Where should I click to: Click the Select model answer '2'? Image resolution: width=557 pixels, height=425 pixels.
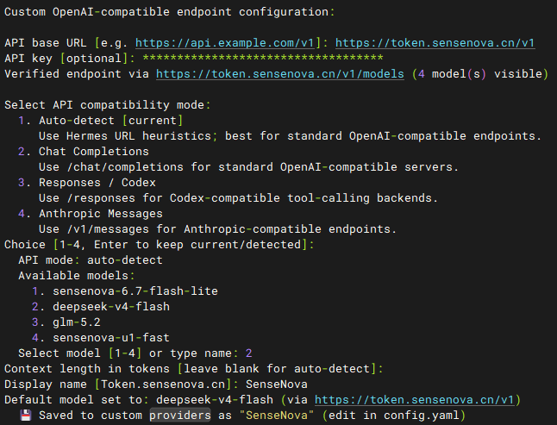pyautogui.click(x=248, y=353)
